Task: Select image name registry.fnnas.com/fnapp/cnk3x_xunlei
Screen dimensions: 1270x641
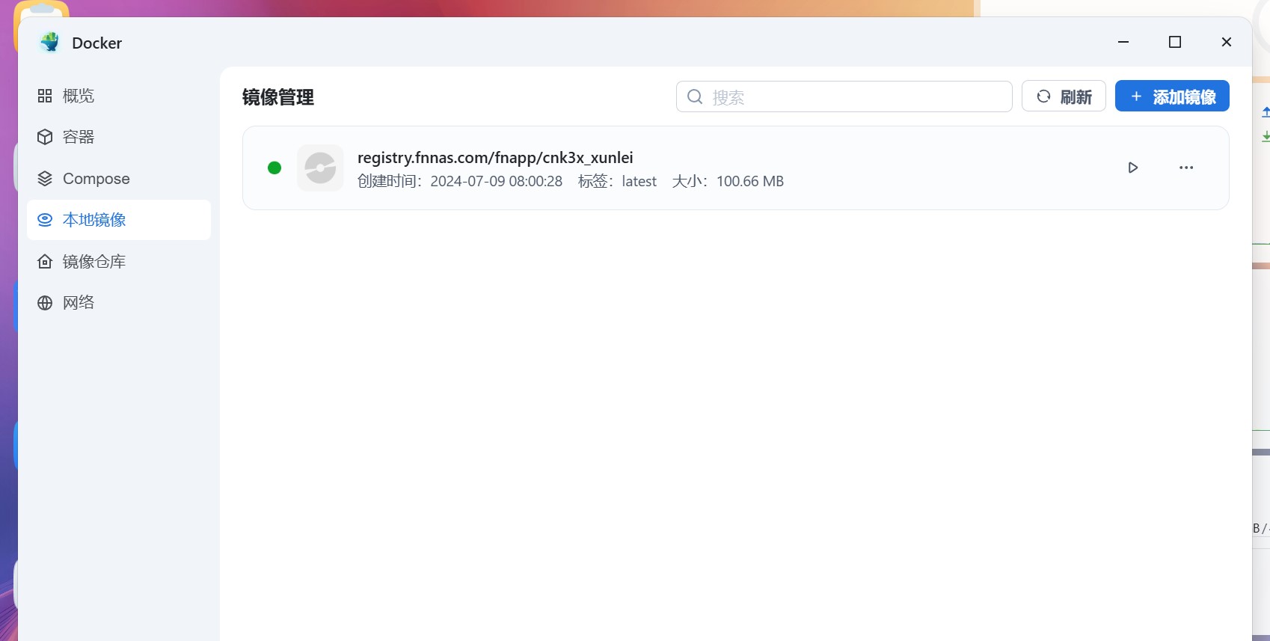Action: click(x=495, y=158)
